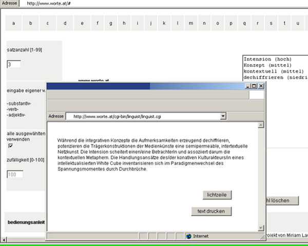The image size is (308, 246).
Task: Click the satzanzahl input field
Action: click(x=14, y=65)
